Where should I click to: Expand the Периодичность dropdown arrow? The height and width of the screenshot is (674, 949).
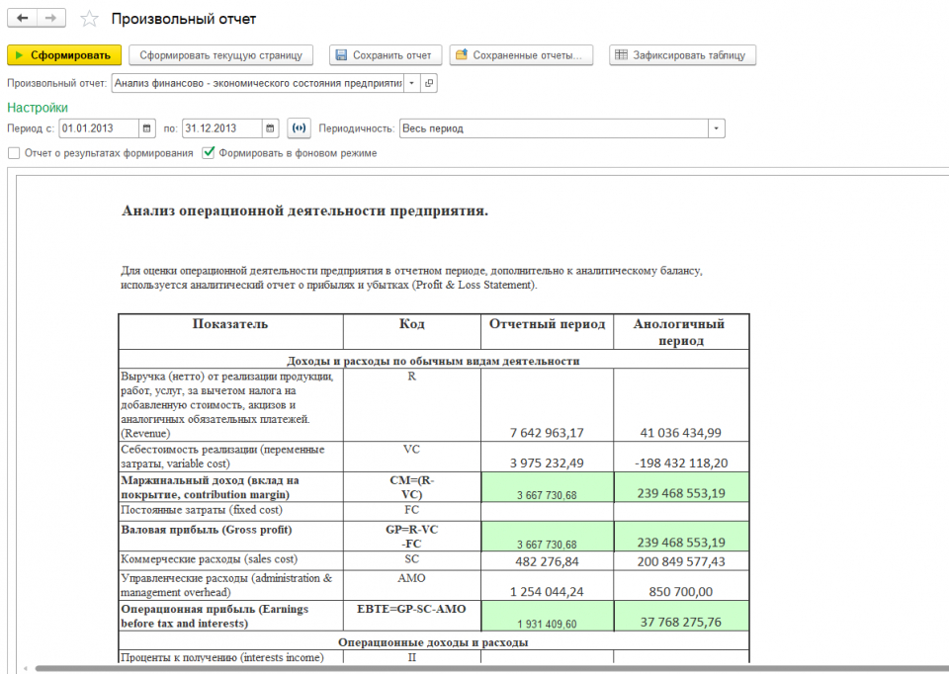pos(717,128)
